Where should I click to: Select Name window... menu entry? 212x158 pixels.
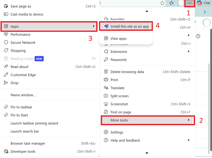(x=50, y=95)
